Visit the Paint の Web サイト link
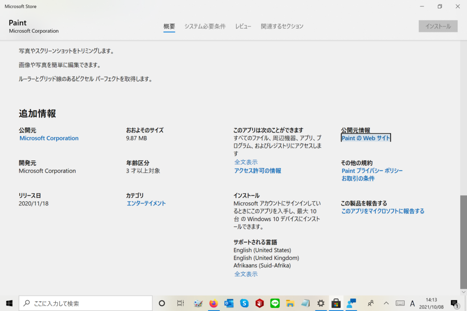Image resolution: width=467 pixels, height=311 pixels. click(x=366, y=138)
